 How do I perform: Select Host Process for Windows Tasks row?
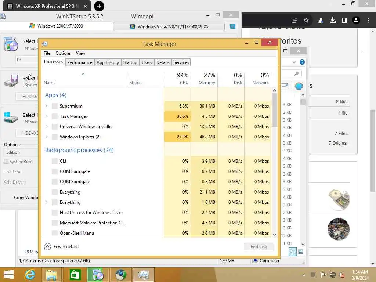[156, 213]
